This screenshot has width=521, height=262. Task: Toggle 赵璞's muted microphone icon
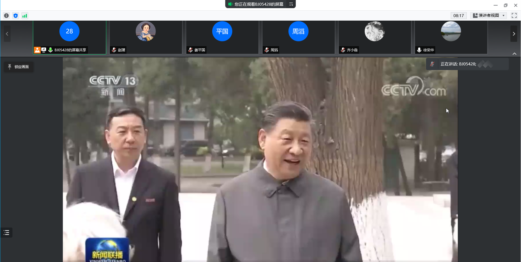tap(114, 50)
